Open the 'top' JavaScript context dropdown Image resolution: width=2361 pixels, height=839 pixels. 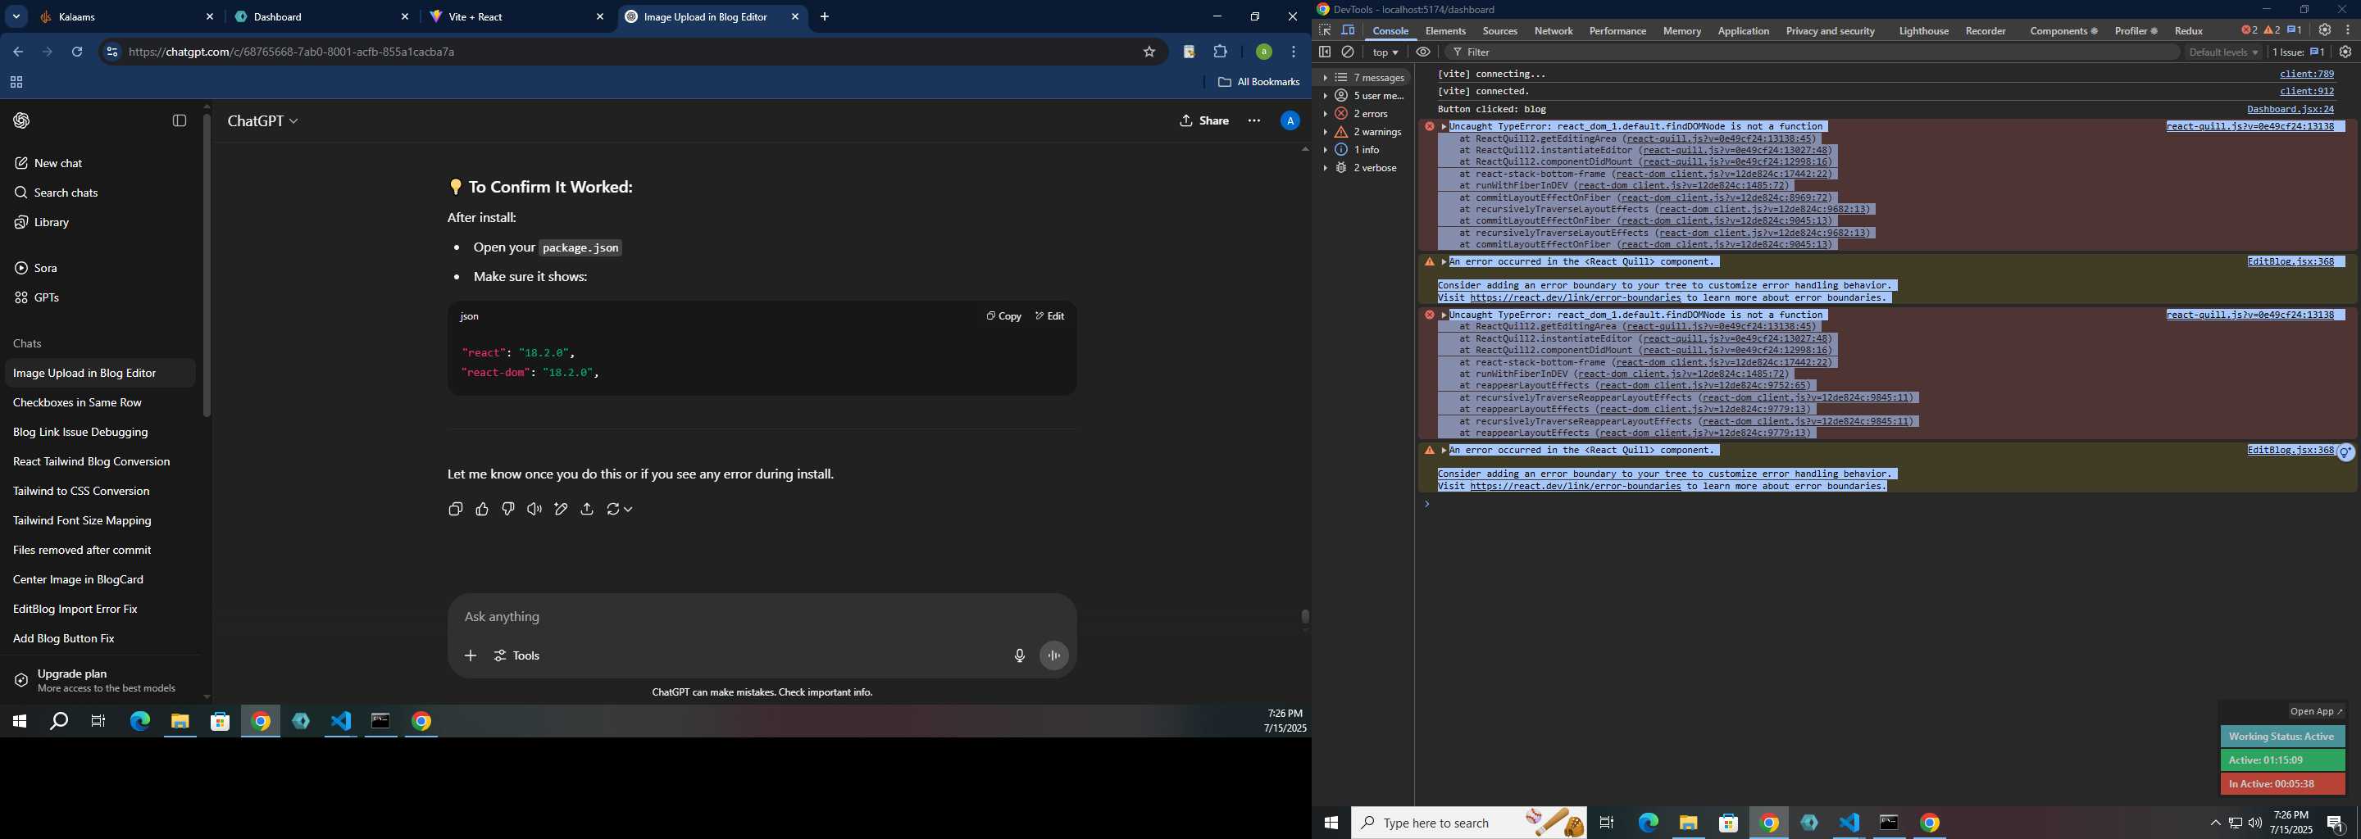coord(1385,52)
